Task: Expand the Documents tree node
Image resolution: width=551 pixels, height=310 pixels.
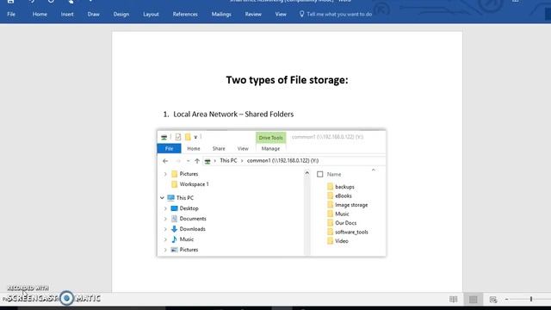Action: click(x=165, y=219)
